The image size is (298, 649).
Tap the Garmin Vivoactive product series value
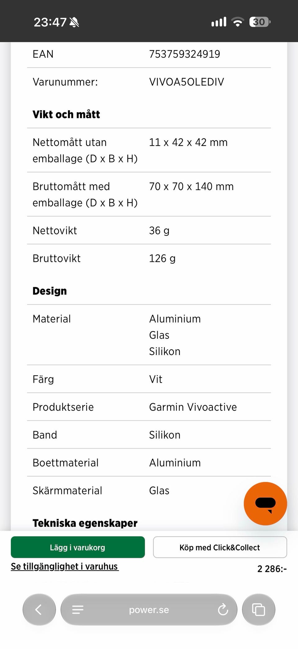pyautogui.click(x=193, y=407)
